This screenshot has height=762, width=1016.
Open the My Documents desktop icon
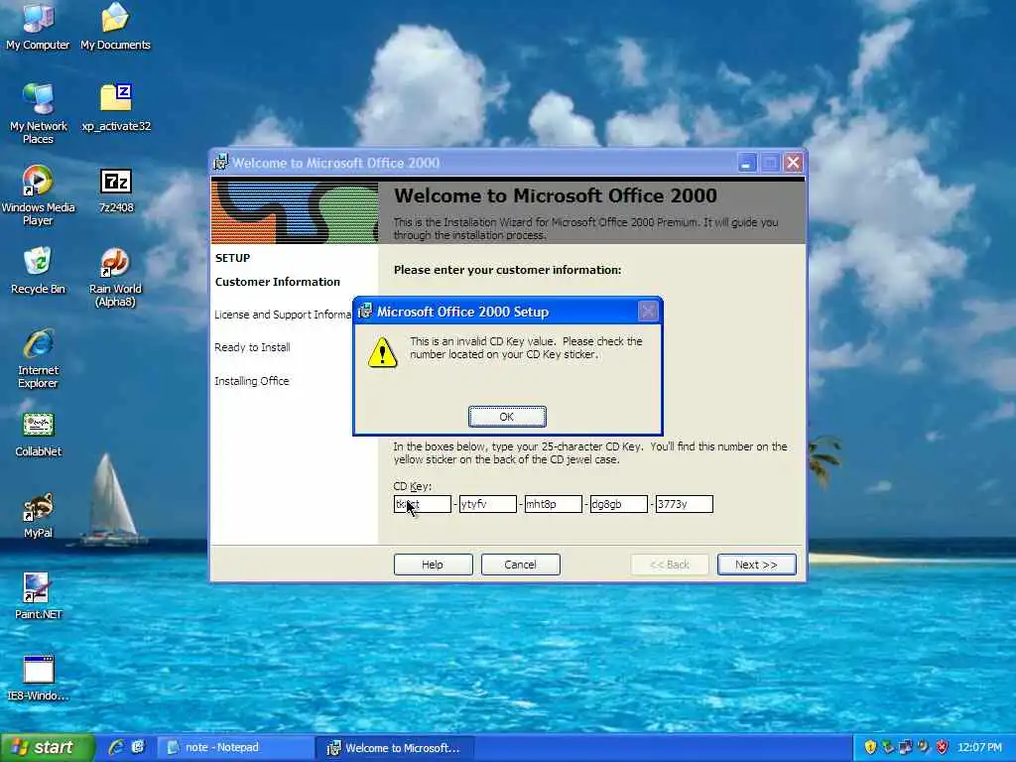click(115, 26)
